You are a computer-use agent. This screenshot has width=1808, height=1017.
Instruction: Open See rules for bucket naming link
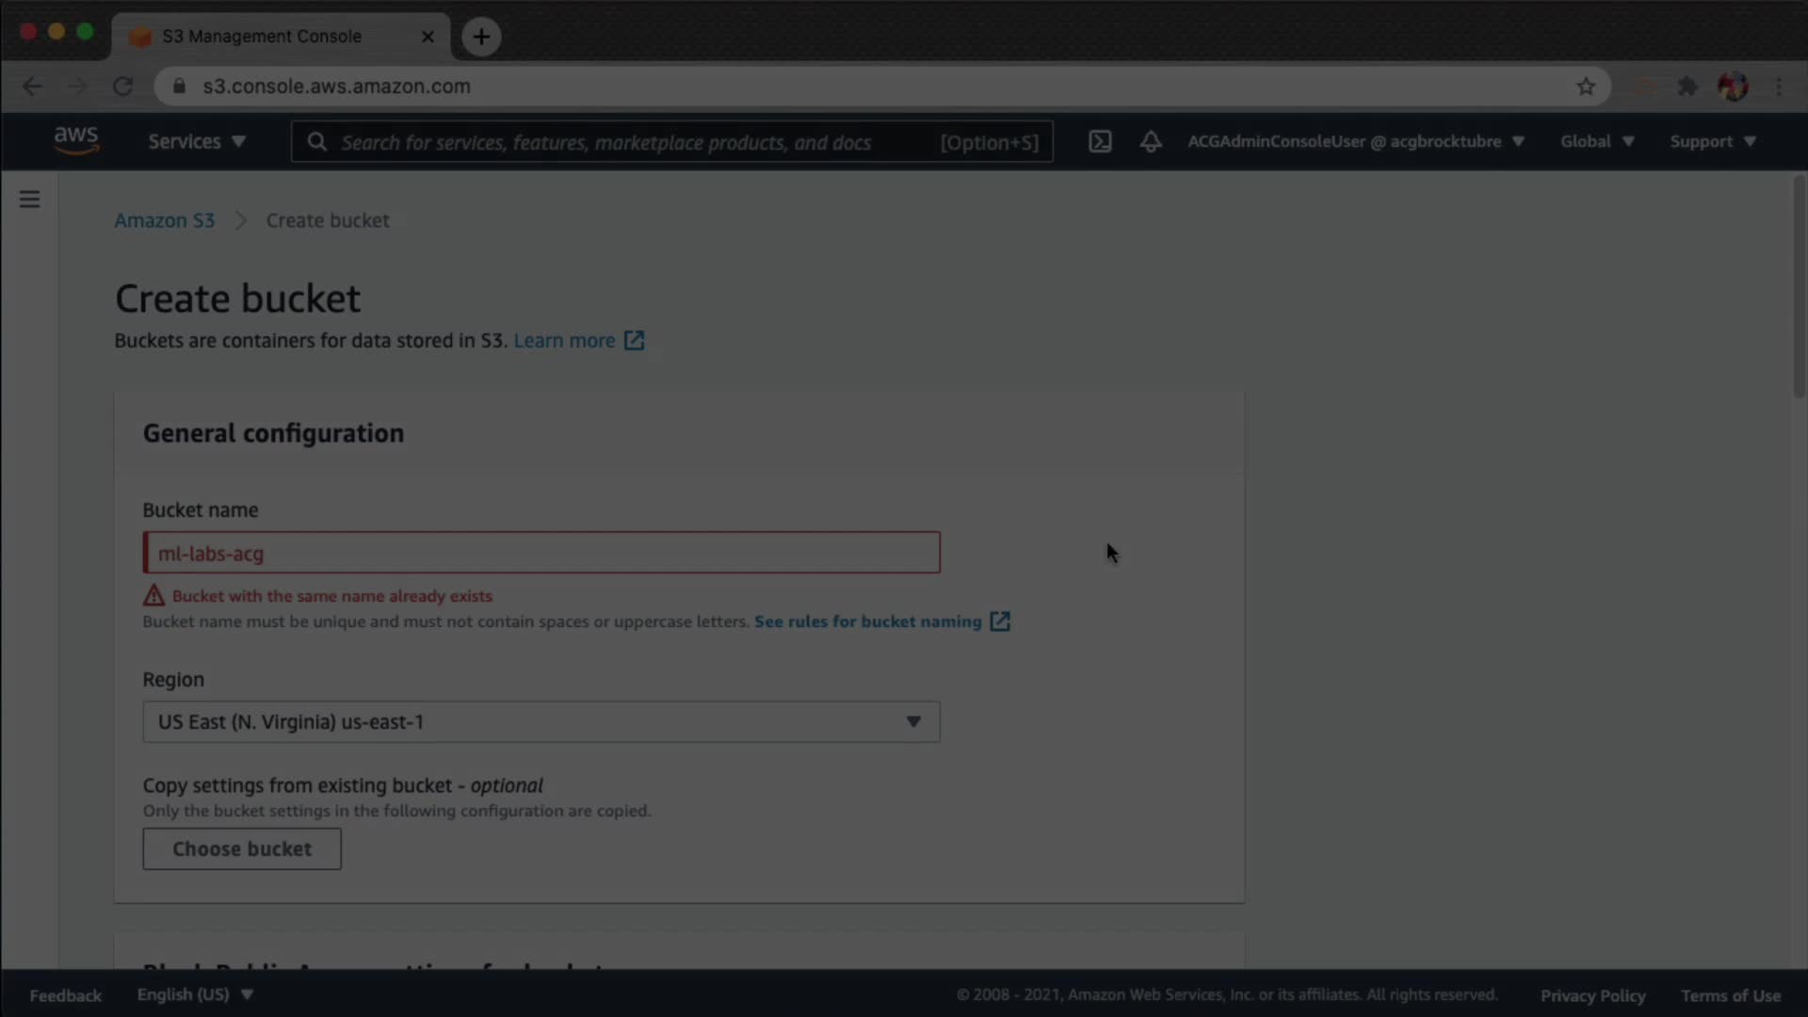(x=867, y=621)
